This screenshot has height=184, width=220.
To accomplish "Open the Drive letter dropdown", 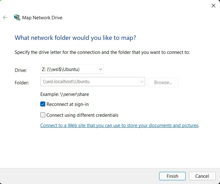I will pos(72,69).
